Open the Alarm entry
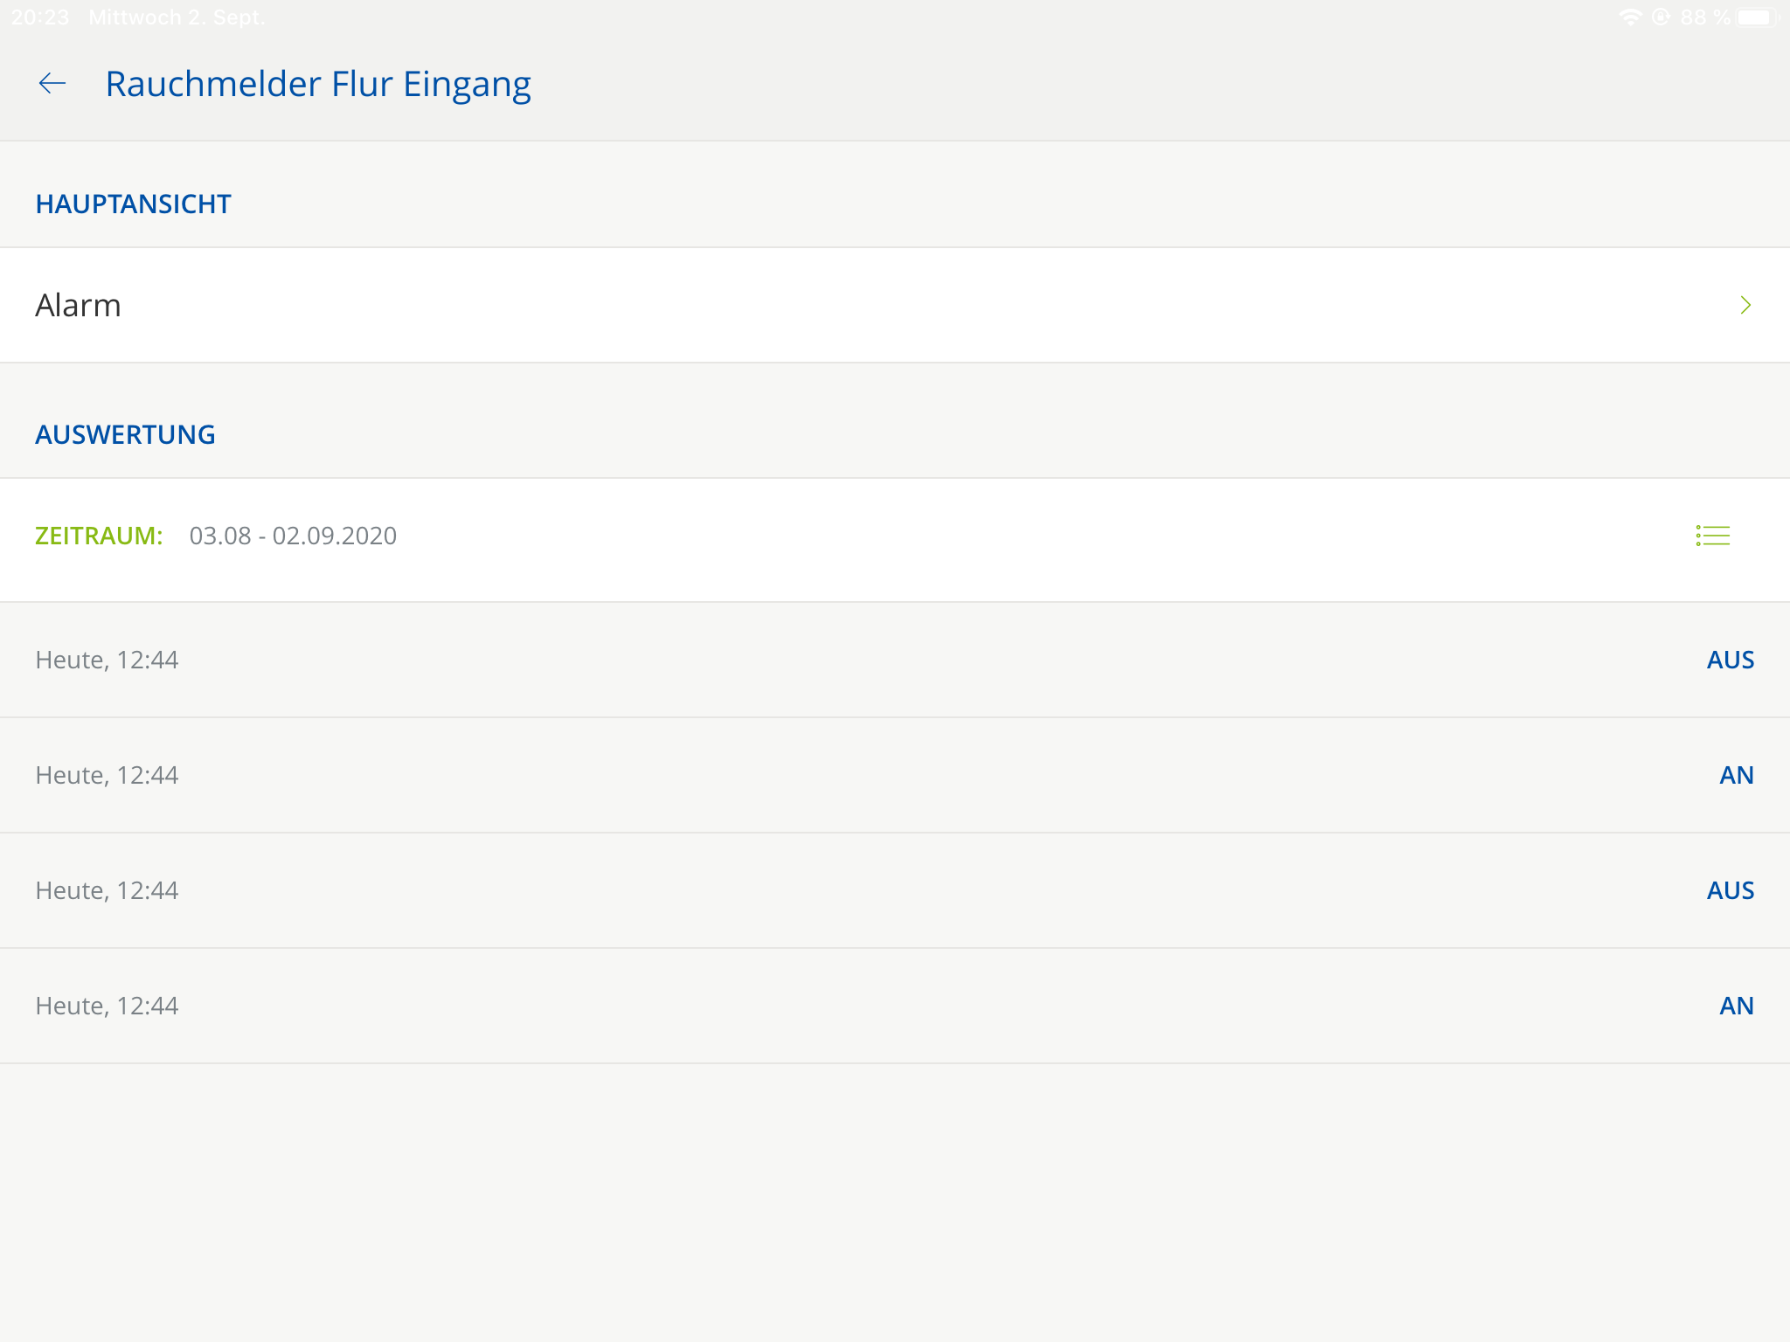The width and height of the screenshot is (1790, 1342). pos(79,305)
